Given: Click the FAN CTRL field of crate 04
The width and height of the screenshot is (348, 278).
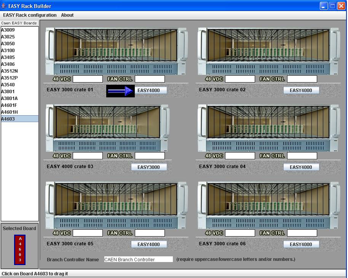Looking at the screenshot, I should pos(302,156).
